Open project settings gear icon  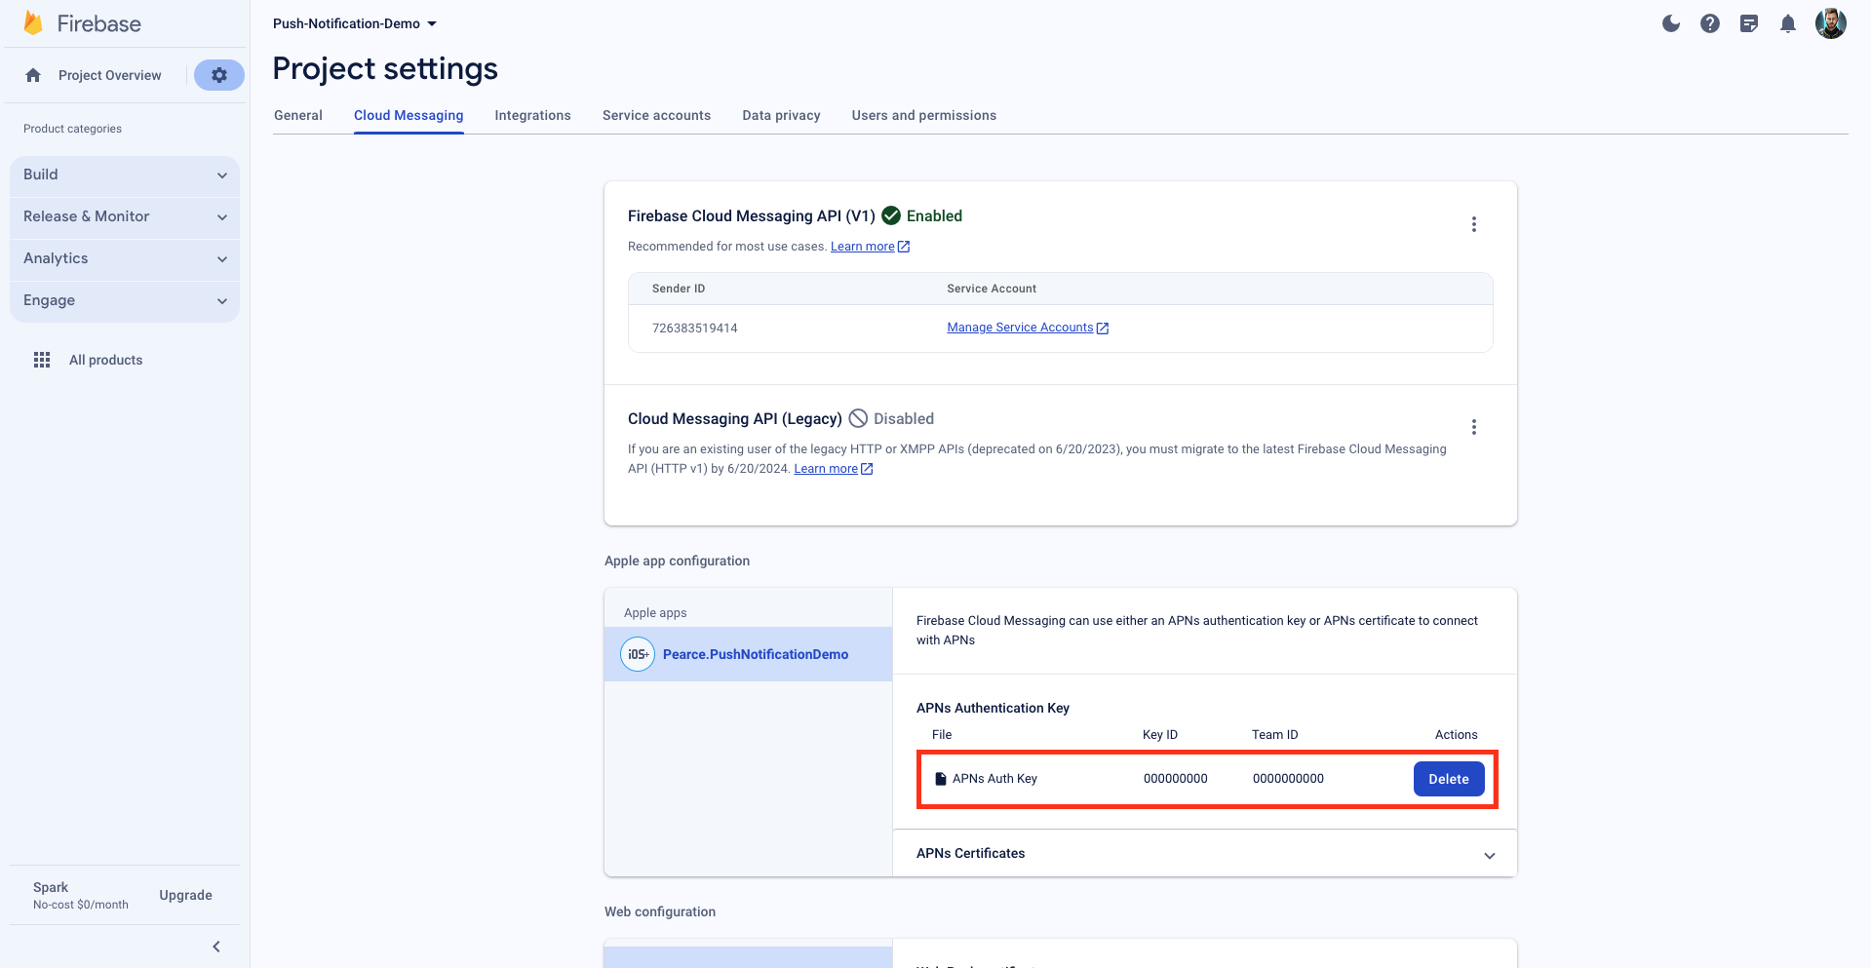[219, 75]
